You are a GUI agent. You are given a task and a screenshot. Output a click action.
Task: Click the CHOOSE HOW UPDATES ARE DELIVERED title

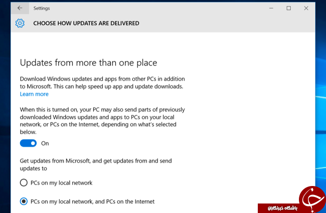point(86,23)
